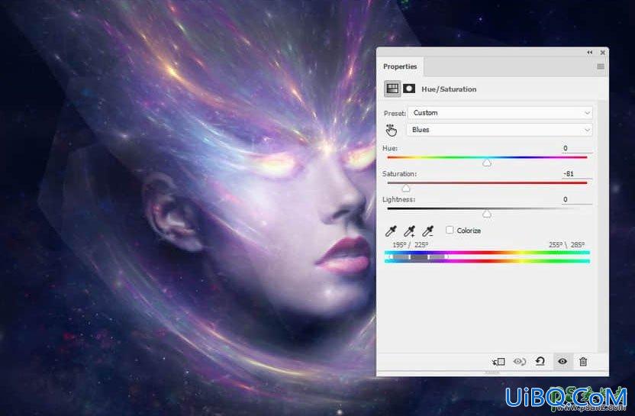Pick the Add to Sample eyedropper
The height and width of the screenshot is (416, 635).
tap(409, 231)
